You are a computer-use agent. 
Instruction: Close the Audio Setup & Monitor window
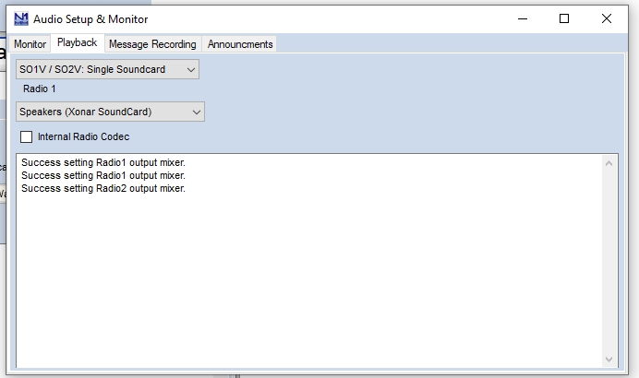(607, 18)
